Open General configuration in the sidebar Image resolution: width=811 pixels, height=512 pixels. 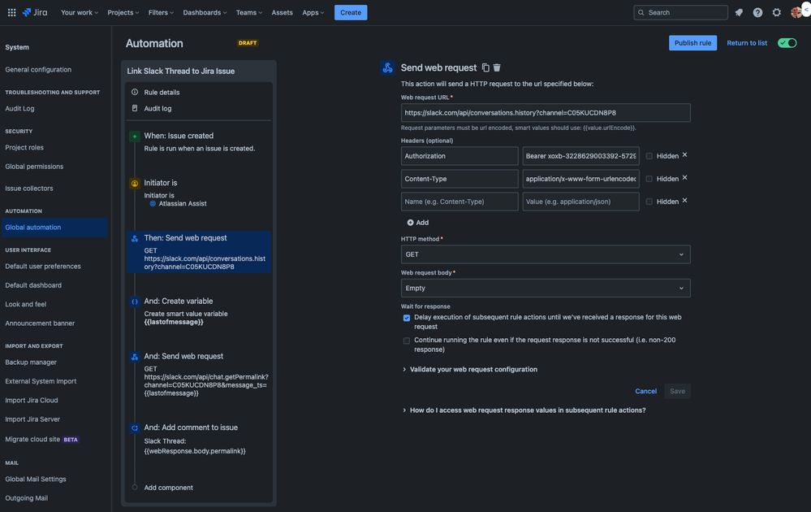[38, 69]
